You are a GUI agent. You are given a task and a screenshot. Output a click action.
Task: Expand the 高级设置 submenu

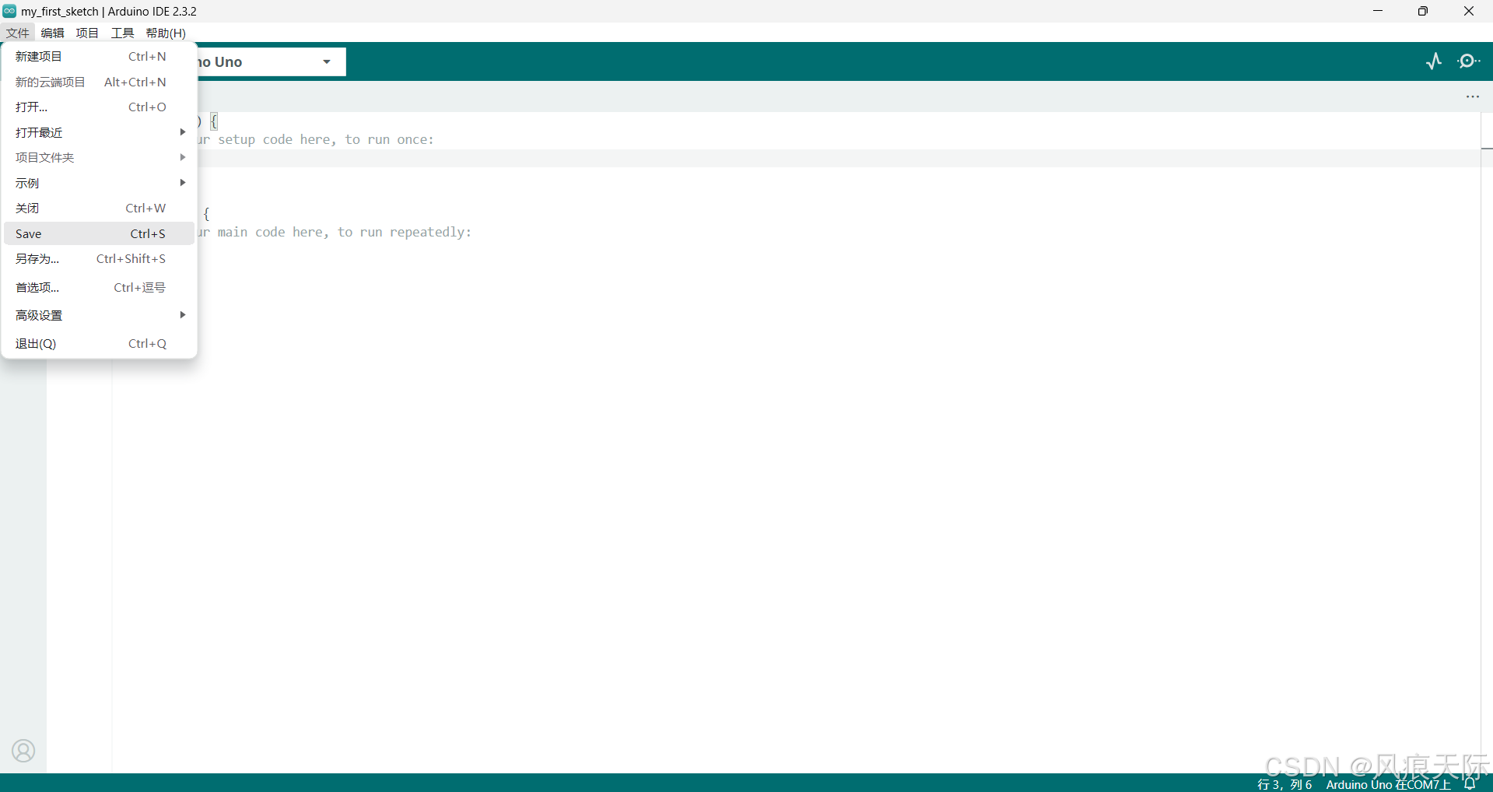tap(99, 315)
